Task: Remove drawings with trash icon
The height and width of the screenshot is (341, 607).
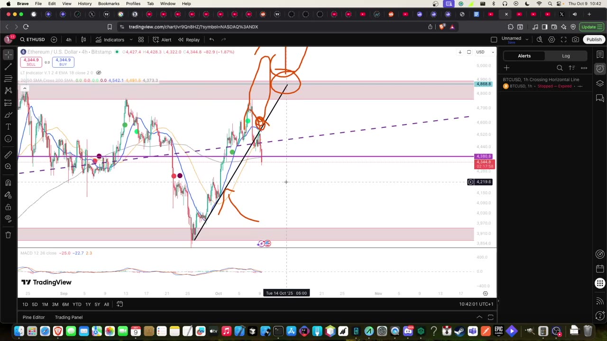Action: tap(8, 235)
